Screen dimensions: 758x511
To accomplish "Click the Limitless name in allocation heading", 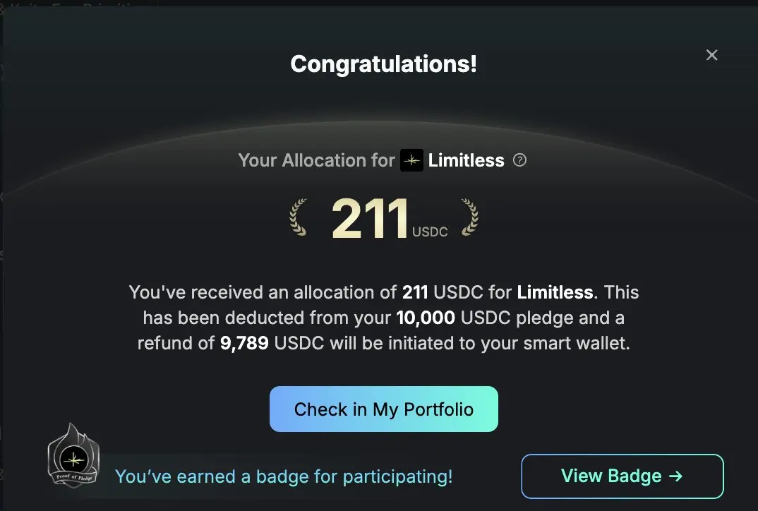I will [466, 160].
